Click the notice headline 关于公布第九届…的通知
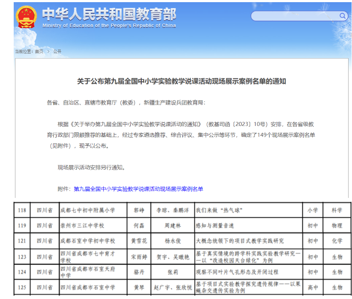Viewport: 352px width, 299px height. (x=181, y=81)
